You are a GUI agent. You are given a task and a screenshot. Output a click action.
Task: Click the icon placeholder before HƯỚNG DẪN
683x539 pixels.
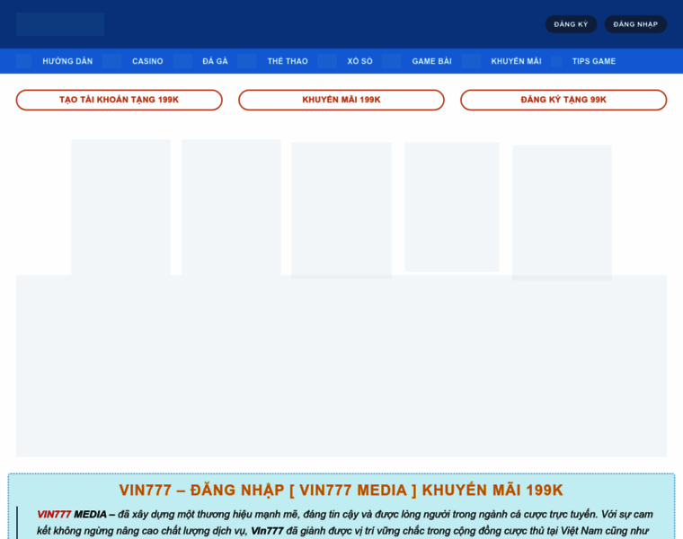click(24, 61)
